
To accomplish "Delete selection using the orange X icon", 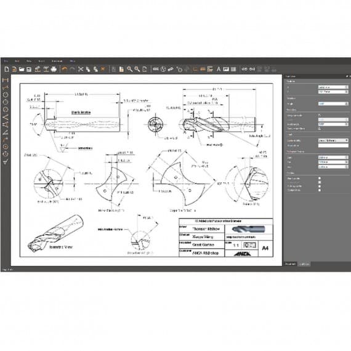I will [103, 69].
